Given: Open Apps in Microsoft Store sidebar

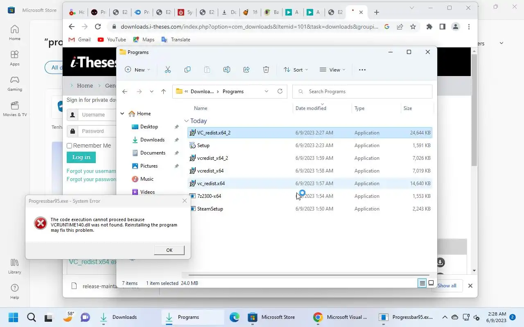Looking at the screenshot, I should click(x=15, y=58).
